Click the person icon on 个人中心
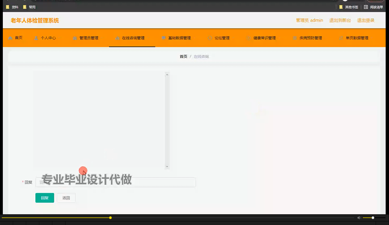 click(x=36, y=38)
